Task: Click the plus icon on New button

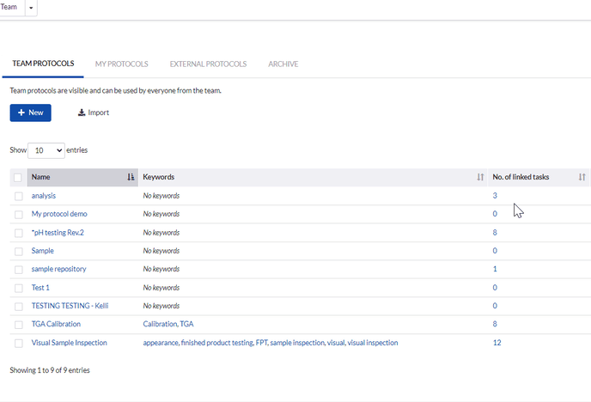Action: (x=21, y=113)
